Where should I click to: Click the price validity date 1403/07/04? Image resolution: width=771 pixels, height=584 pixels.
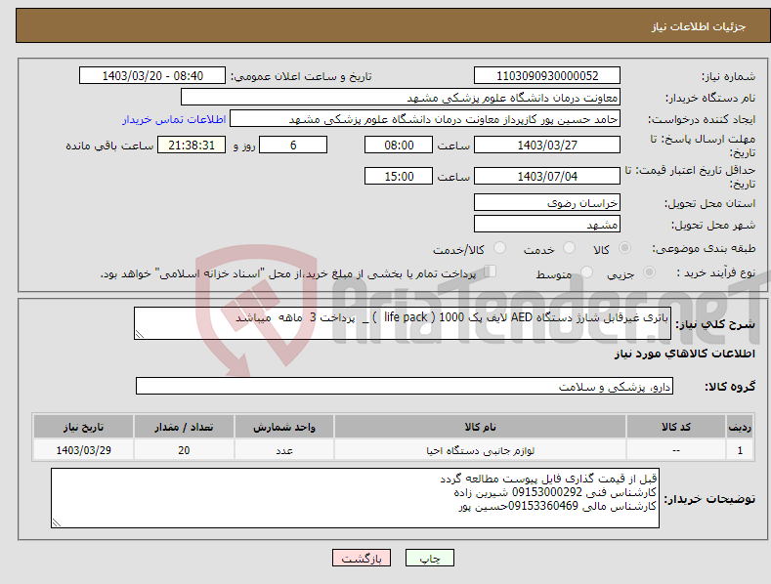[547, 176]
